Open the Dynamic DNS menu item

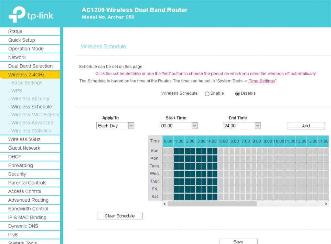[30, 226]
